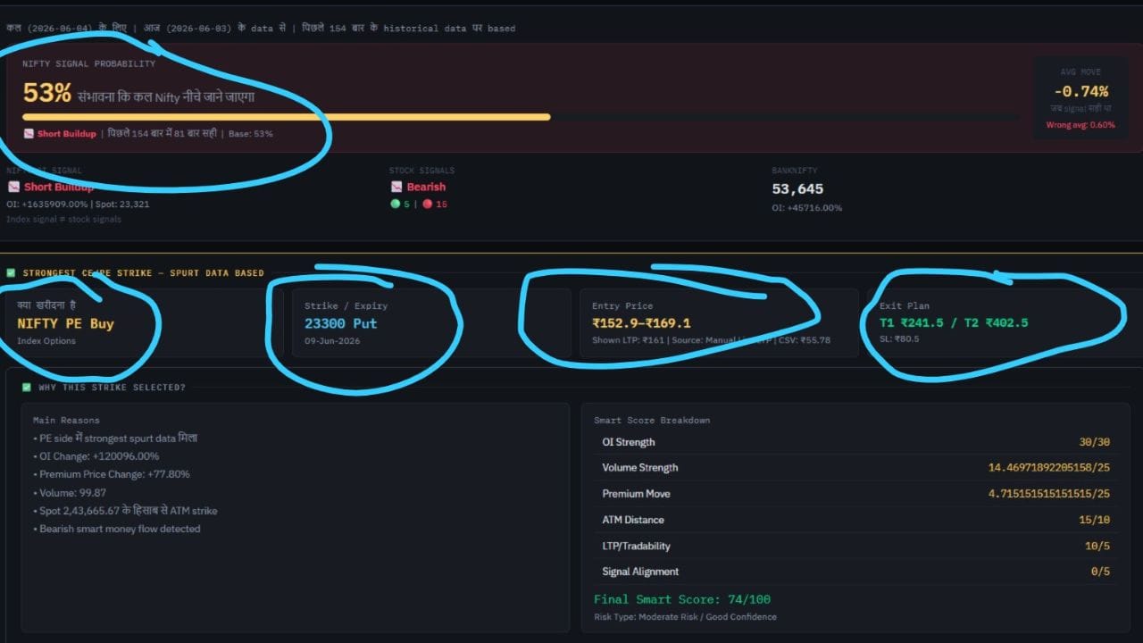Click the 'Main Reasons' heading
This screenshot has width=1143, height=643.
click(x=66, y=420)
